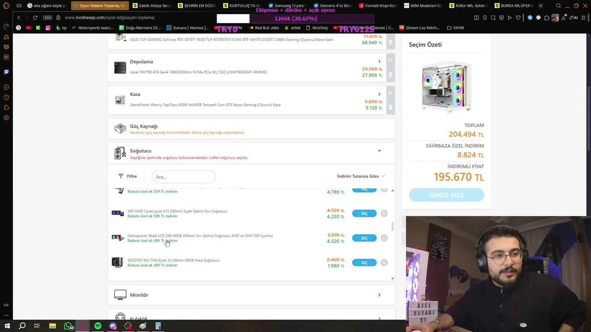This screenshot has width=591, height=332.
Task: Open the İndirim Tutarına Göre sort dropdown
Action: tap(361, 176)
